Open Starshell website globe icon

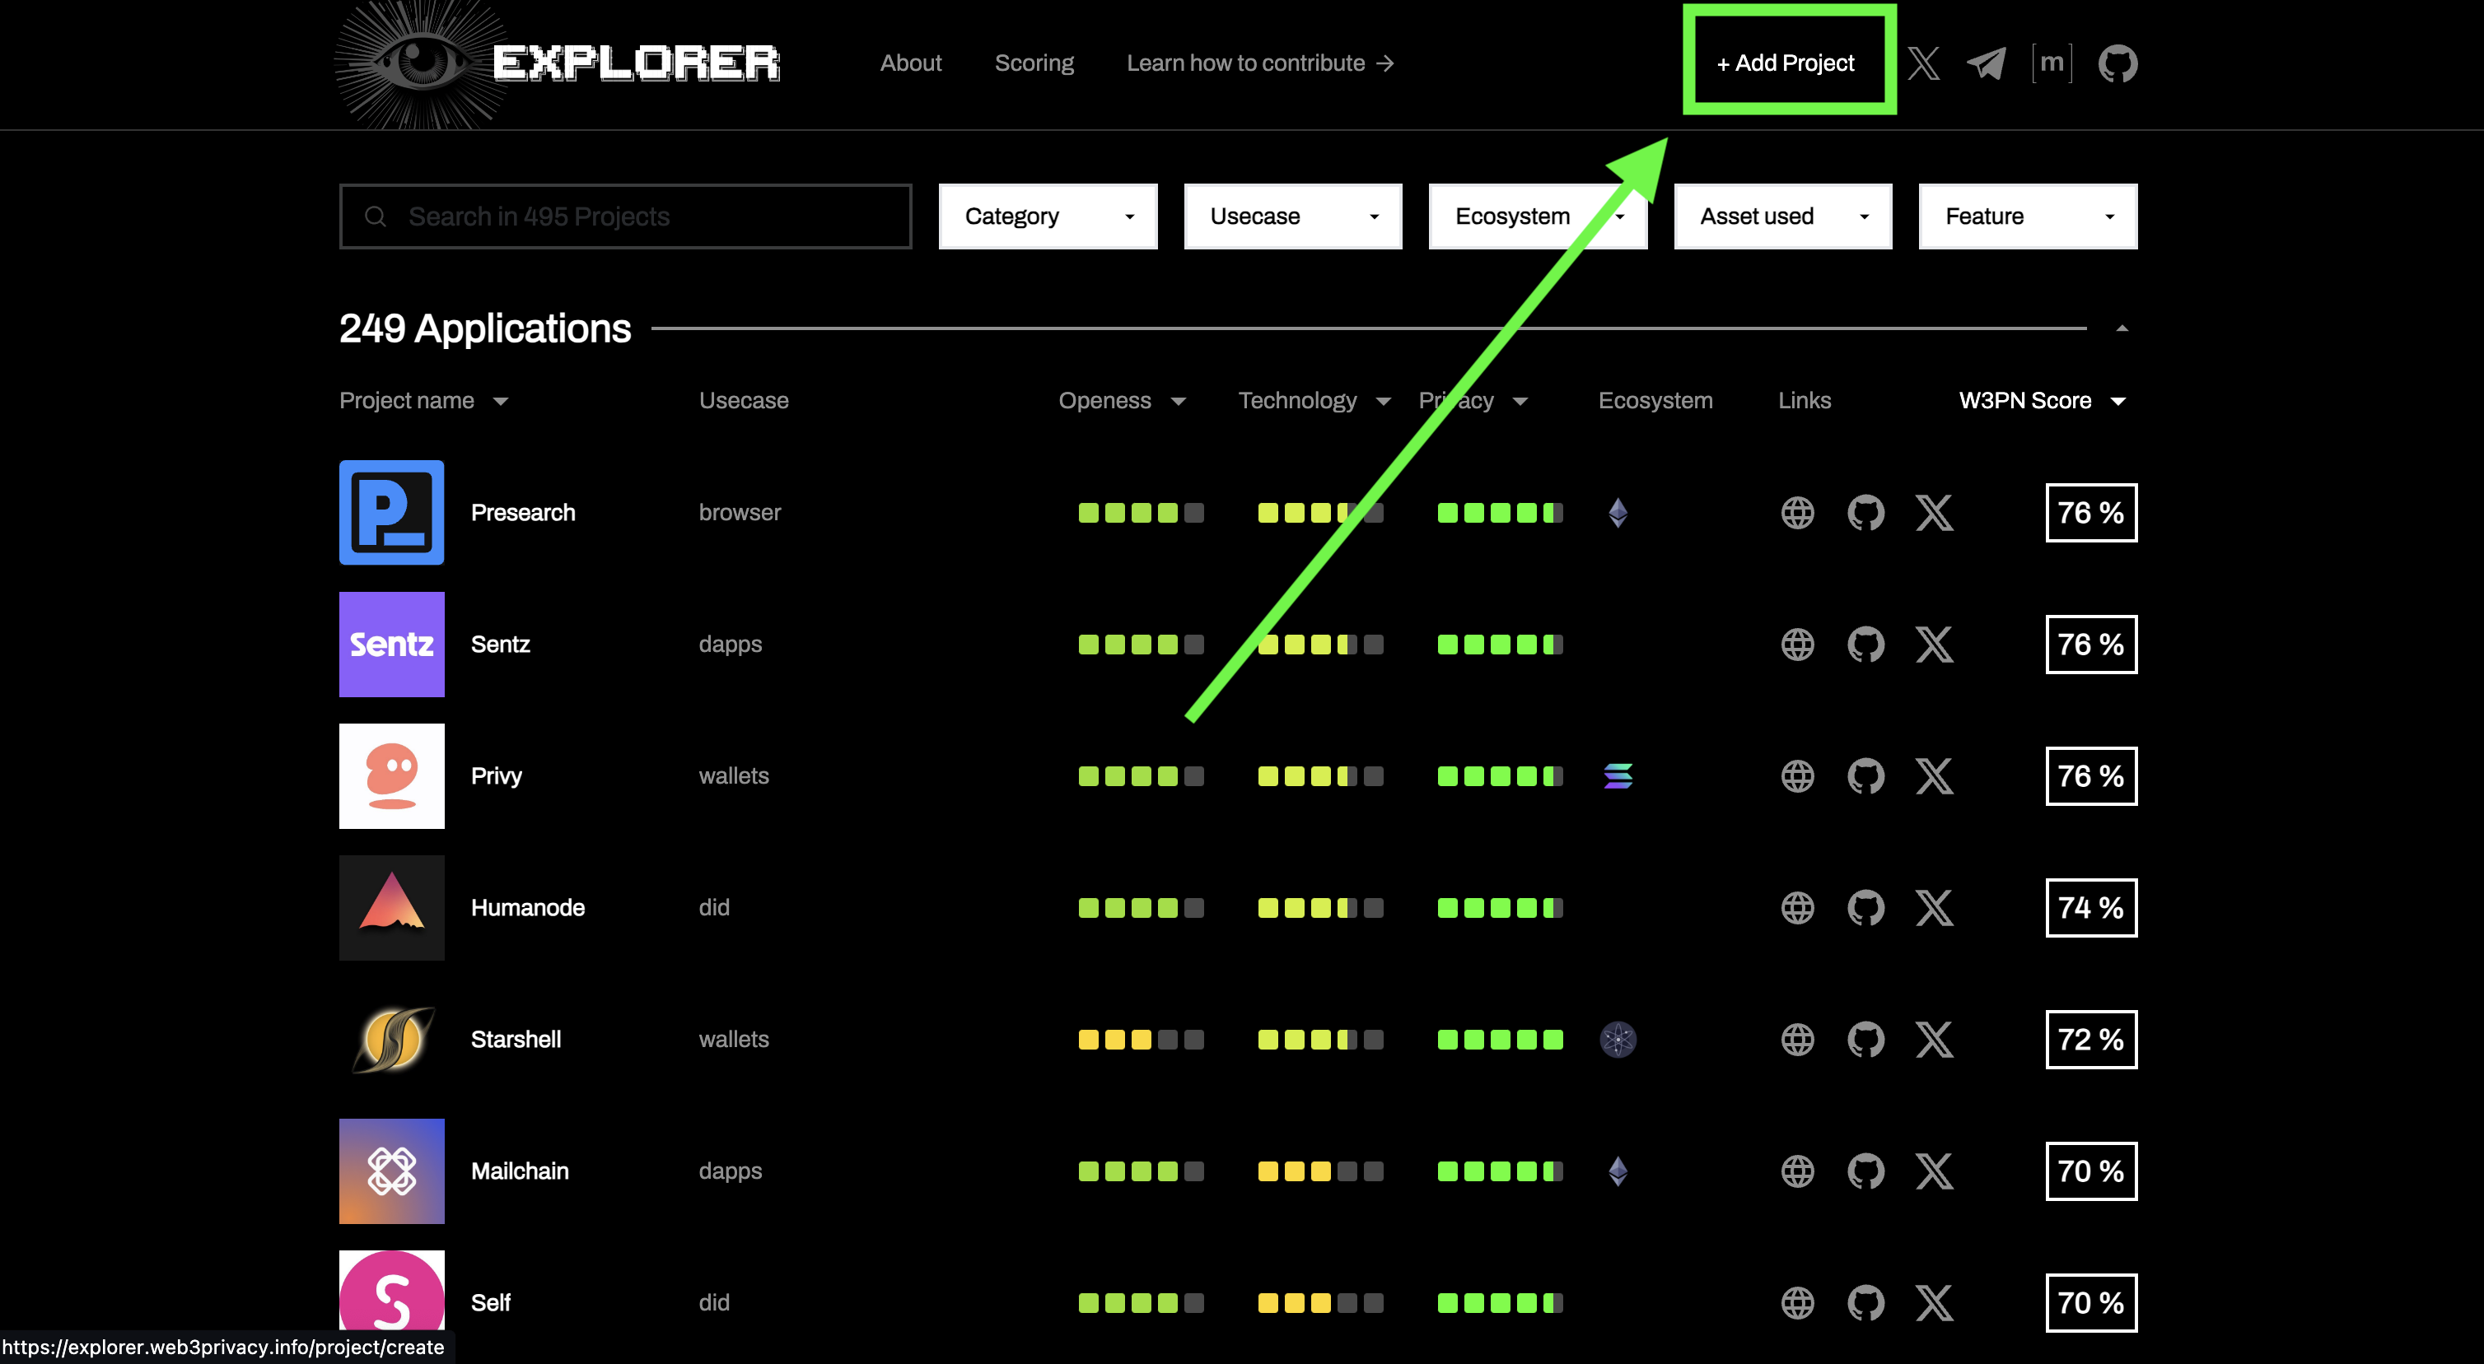coord(1797,1039)
